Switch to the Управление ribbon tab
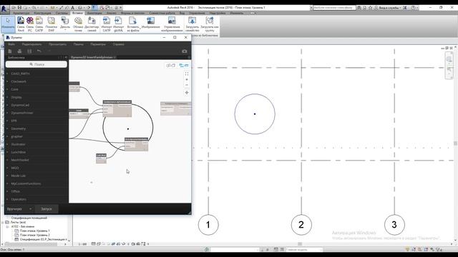The height and width of the screenshot is (257, 458). 197,13
